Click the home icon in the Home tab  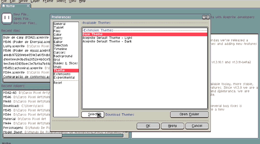coord(4,6)
